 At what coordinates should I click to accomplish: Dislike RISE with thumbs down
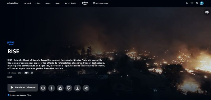[69, 88]
